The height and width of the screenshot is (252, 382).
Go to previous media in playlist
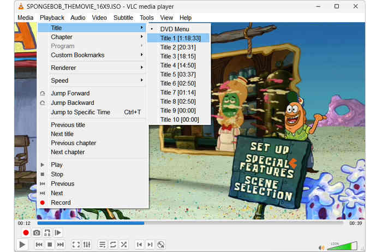pyautogui.click(x=39, y=244)
